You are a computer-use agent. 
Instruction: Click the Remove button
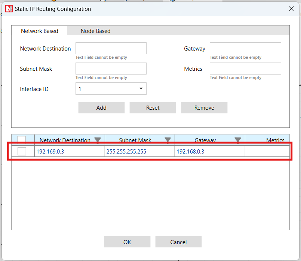204,108
